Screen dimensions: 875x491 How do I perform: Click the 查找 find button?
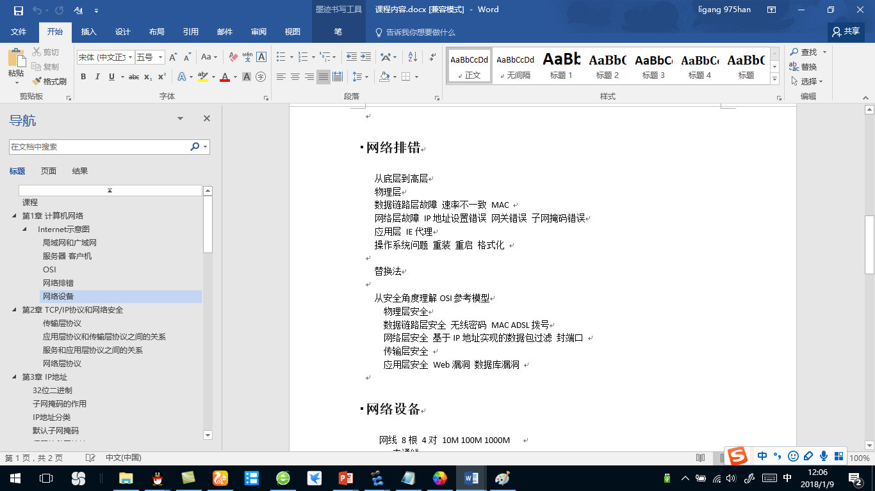(804, 52)
